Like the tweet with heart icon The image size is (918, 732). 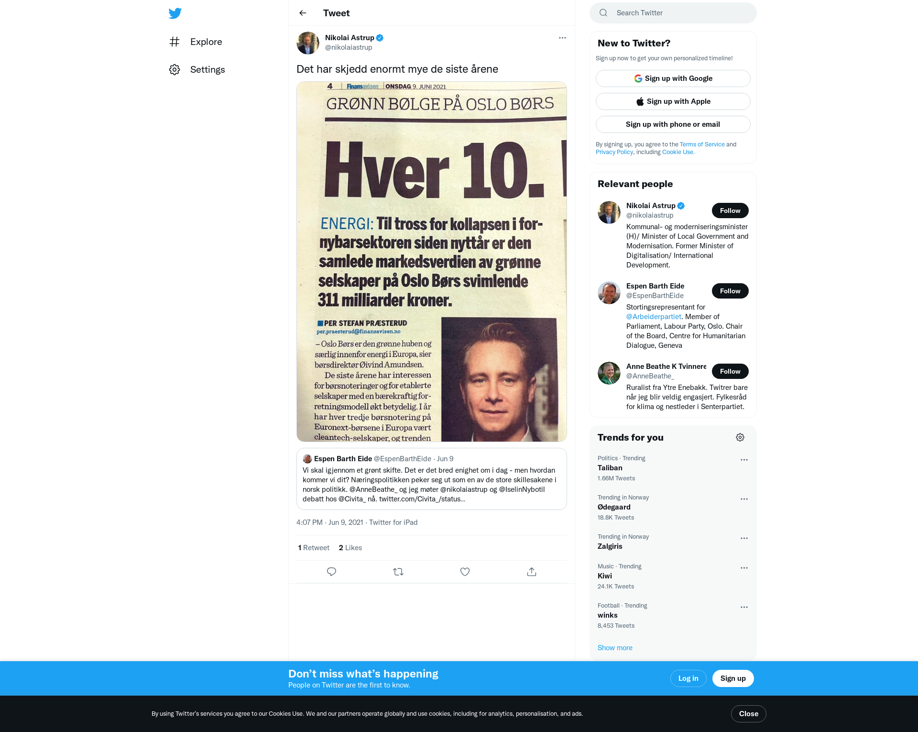click(465, 572)
